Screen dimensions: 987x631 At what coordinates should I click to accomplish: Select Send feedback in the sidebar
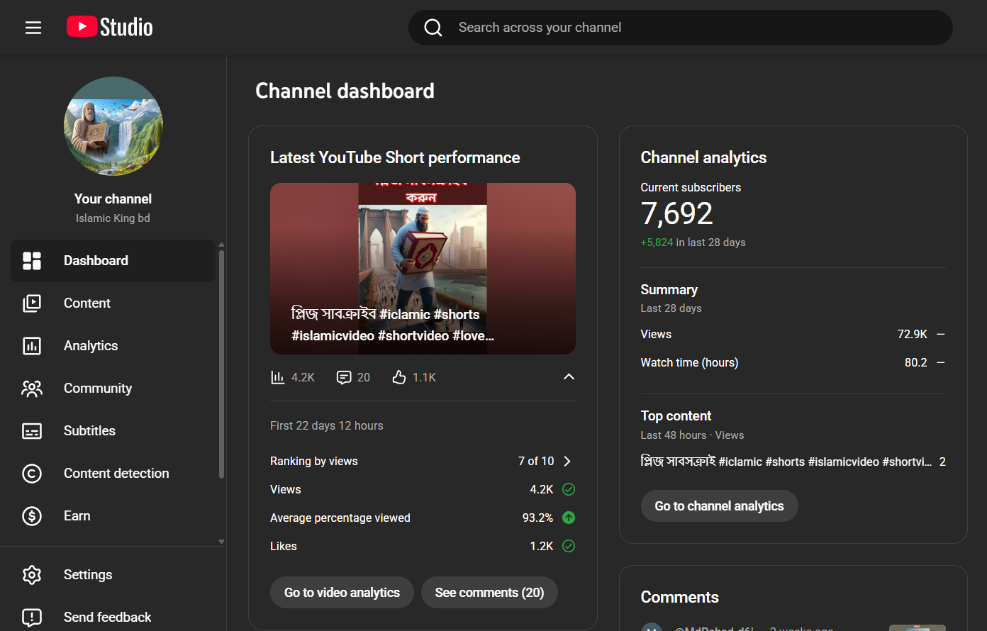point(107,618)
